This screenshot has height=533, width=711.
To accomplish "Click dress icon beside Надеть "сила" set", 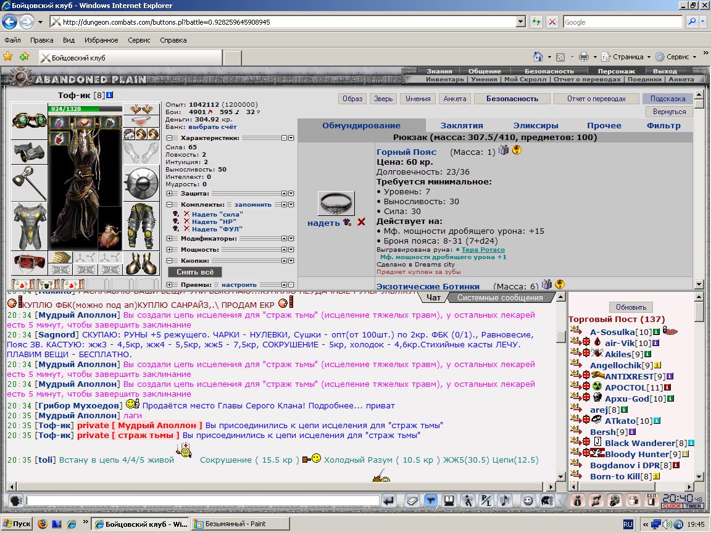I will click(176, 214).
